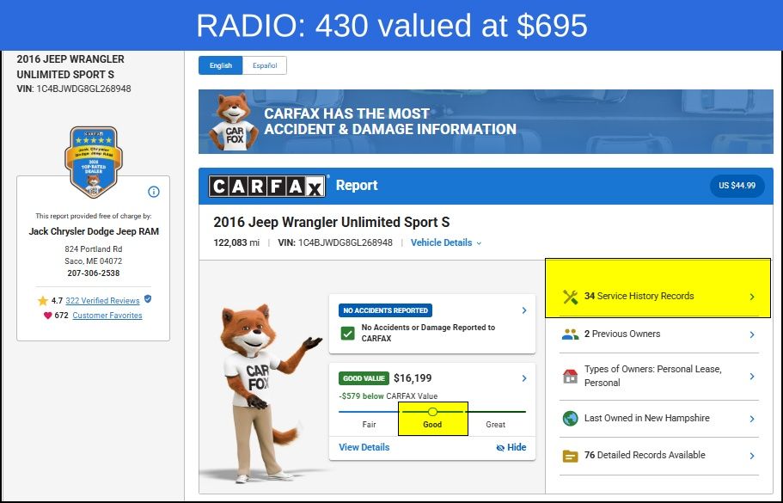Expand the Good Value price chevron
This screenshot has width=783, height=503.
pyautogui.click(x=523, y=378)
